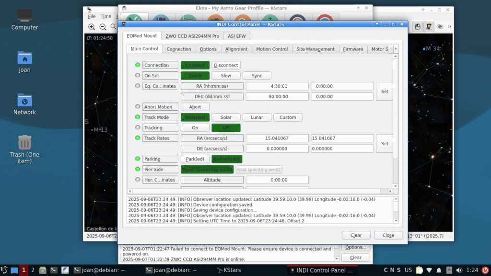The height and width of the screenshot is (276, 491).
Task: Switch to ZWO CCD ASI294MM Pro tab
Action: click(192, 36)
